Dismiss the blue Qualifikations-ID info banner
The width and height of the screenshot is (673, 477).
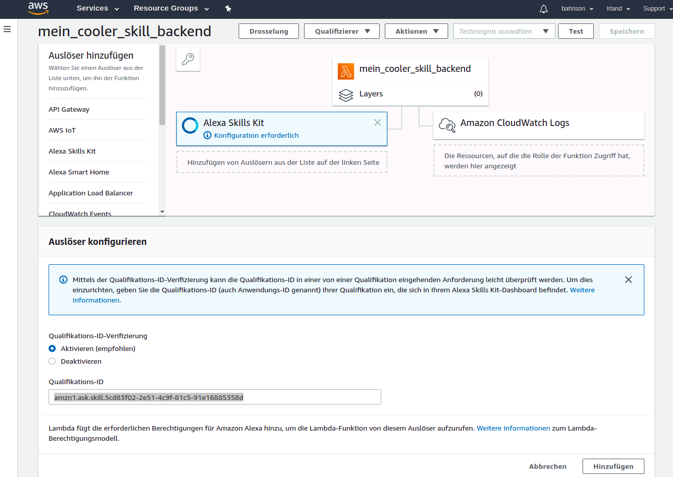tap(629, 279)
